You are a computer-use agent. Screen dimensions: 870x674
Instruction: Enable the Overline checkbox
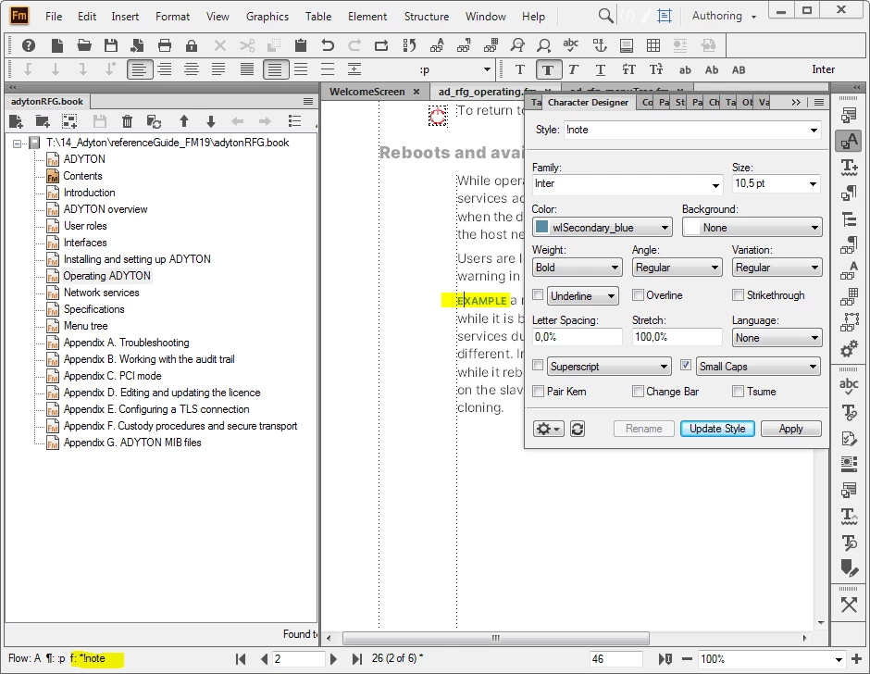click(x=638, y=294)
